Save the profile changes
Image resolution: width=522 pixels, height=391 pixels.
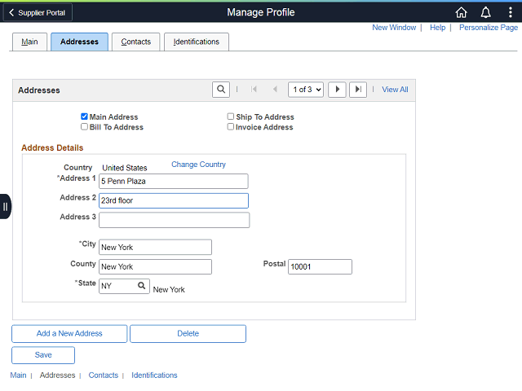(43, 355)
